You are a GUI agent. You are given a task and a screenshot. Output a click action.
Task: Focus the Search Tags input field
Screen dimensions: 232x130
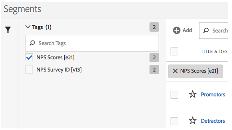[92, 43]
